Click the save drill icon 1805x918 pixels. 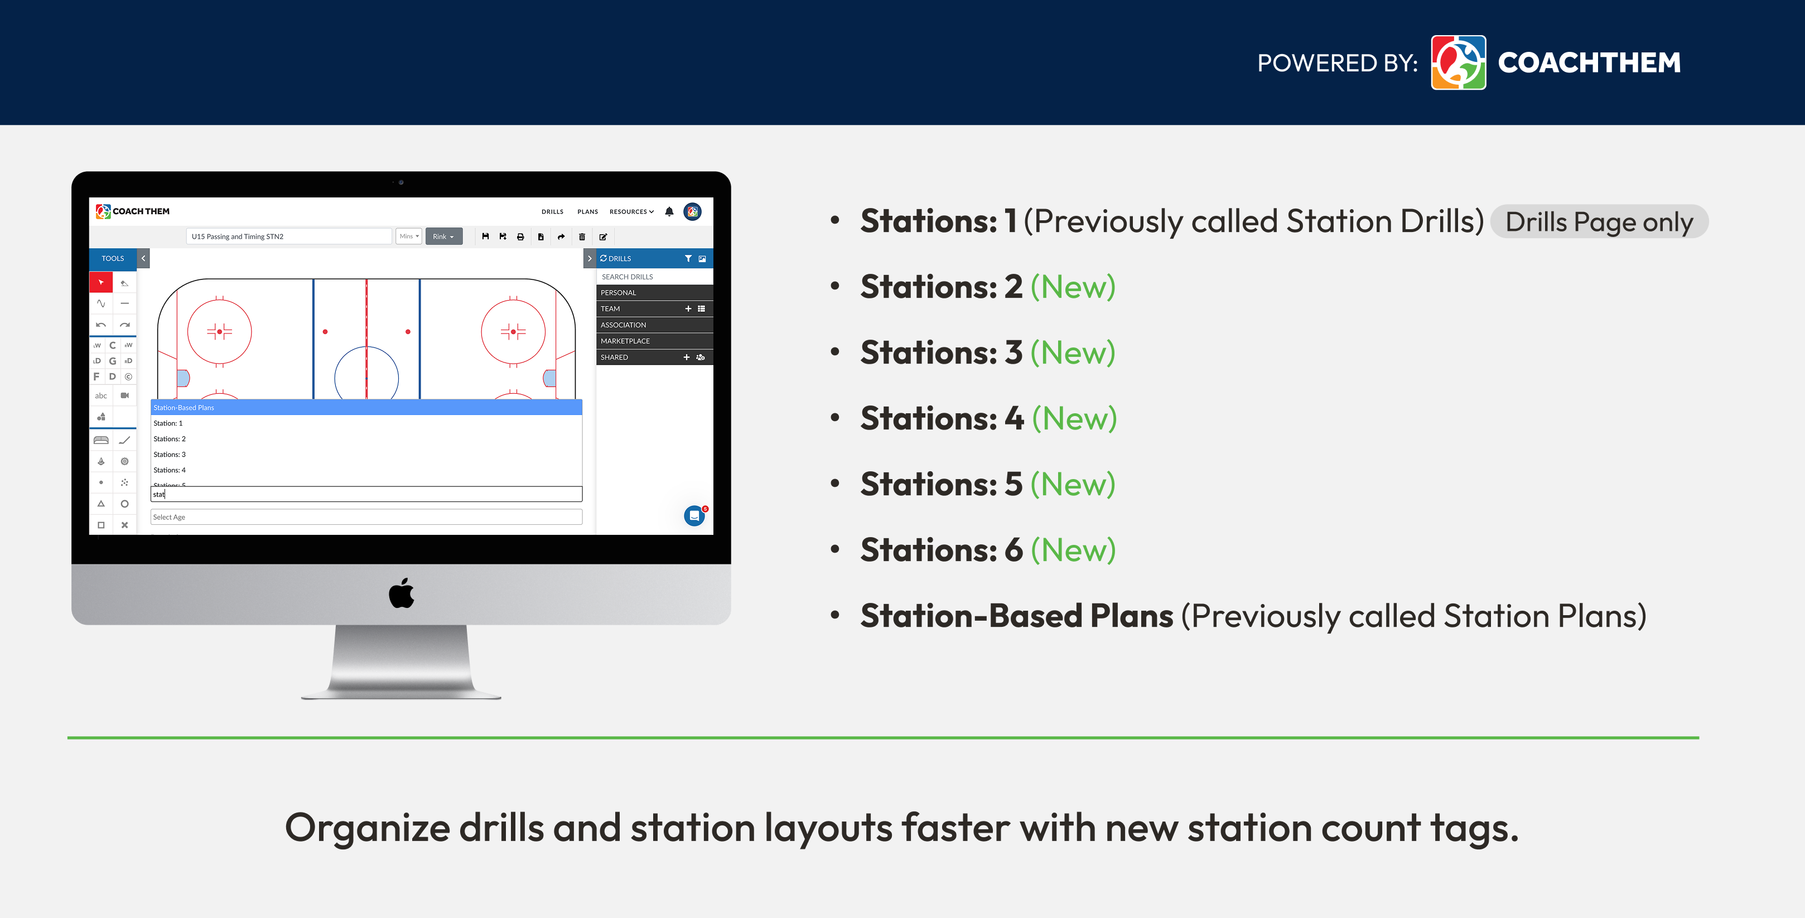[x=486, y=236]
